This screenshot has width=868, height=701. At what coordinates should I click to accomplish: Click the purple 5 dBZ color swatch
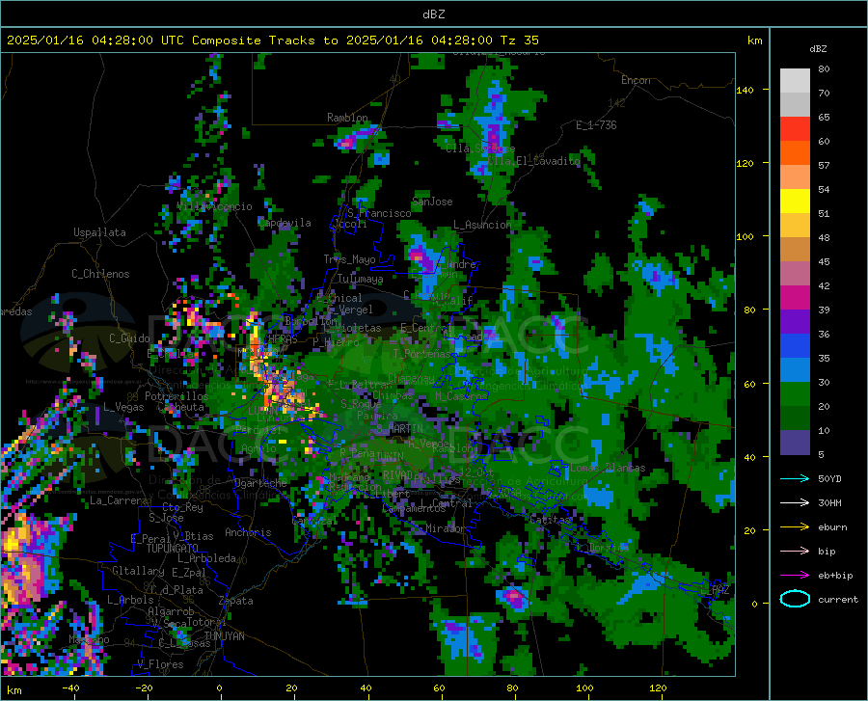(795, 443)
